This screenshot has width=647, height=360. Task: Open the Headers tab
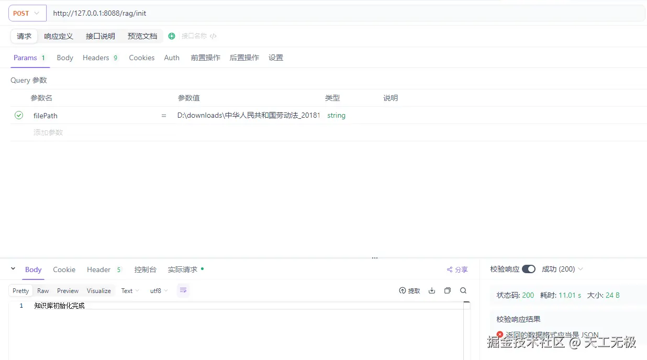(x=101, y=58)
